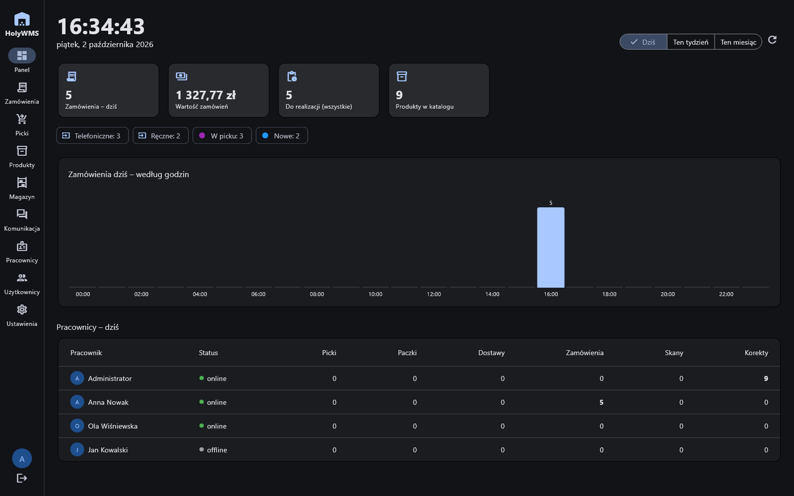Click the Telefoniczne: 3 chip
Viewport: 794px width, 496px height.
coord(92,136)
